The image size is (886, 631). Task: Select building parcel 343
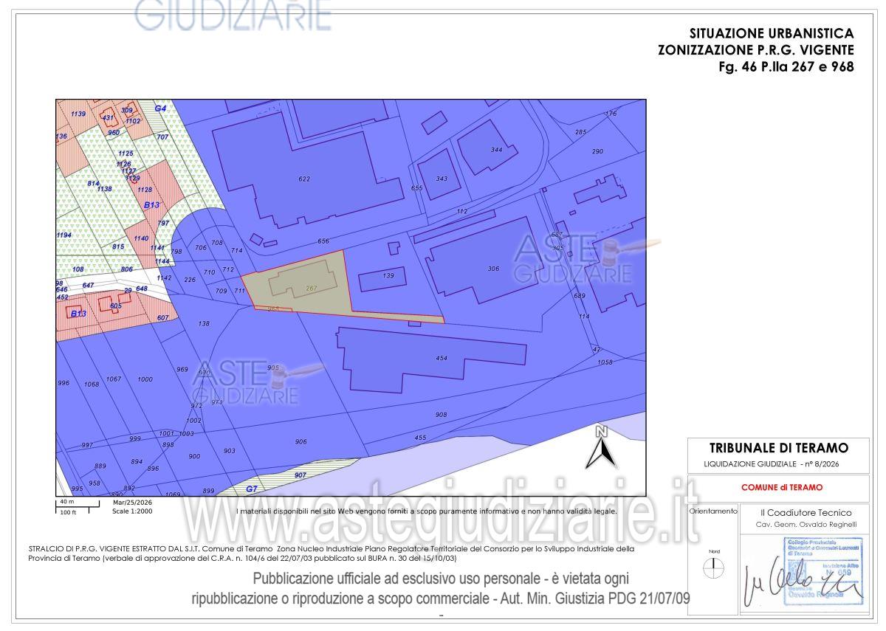(x=442, y=179)
